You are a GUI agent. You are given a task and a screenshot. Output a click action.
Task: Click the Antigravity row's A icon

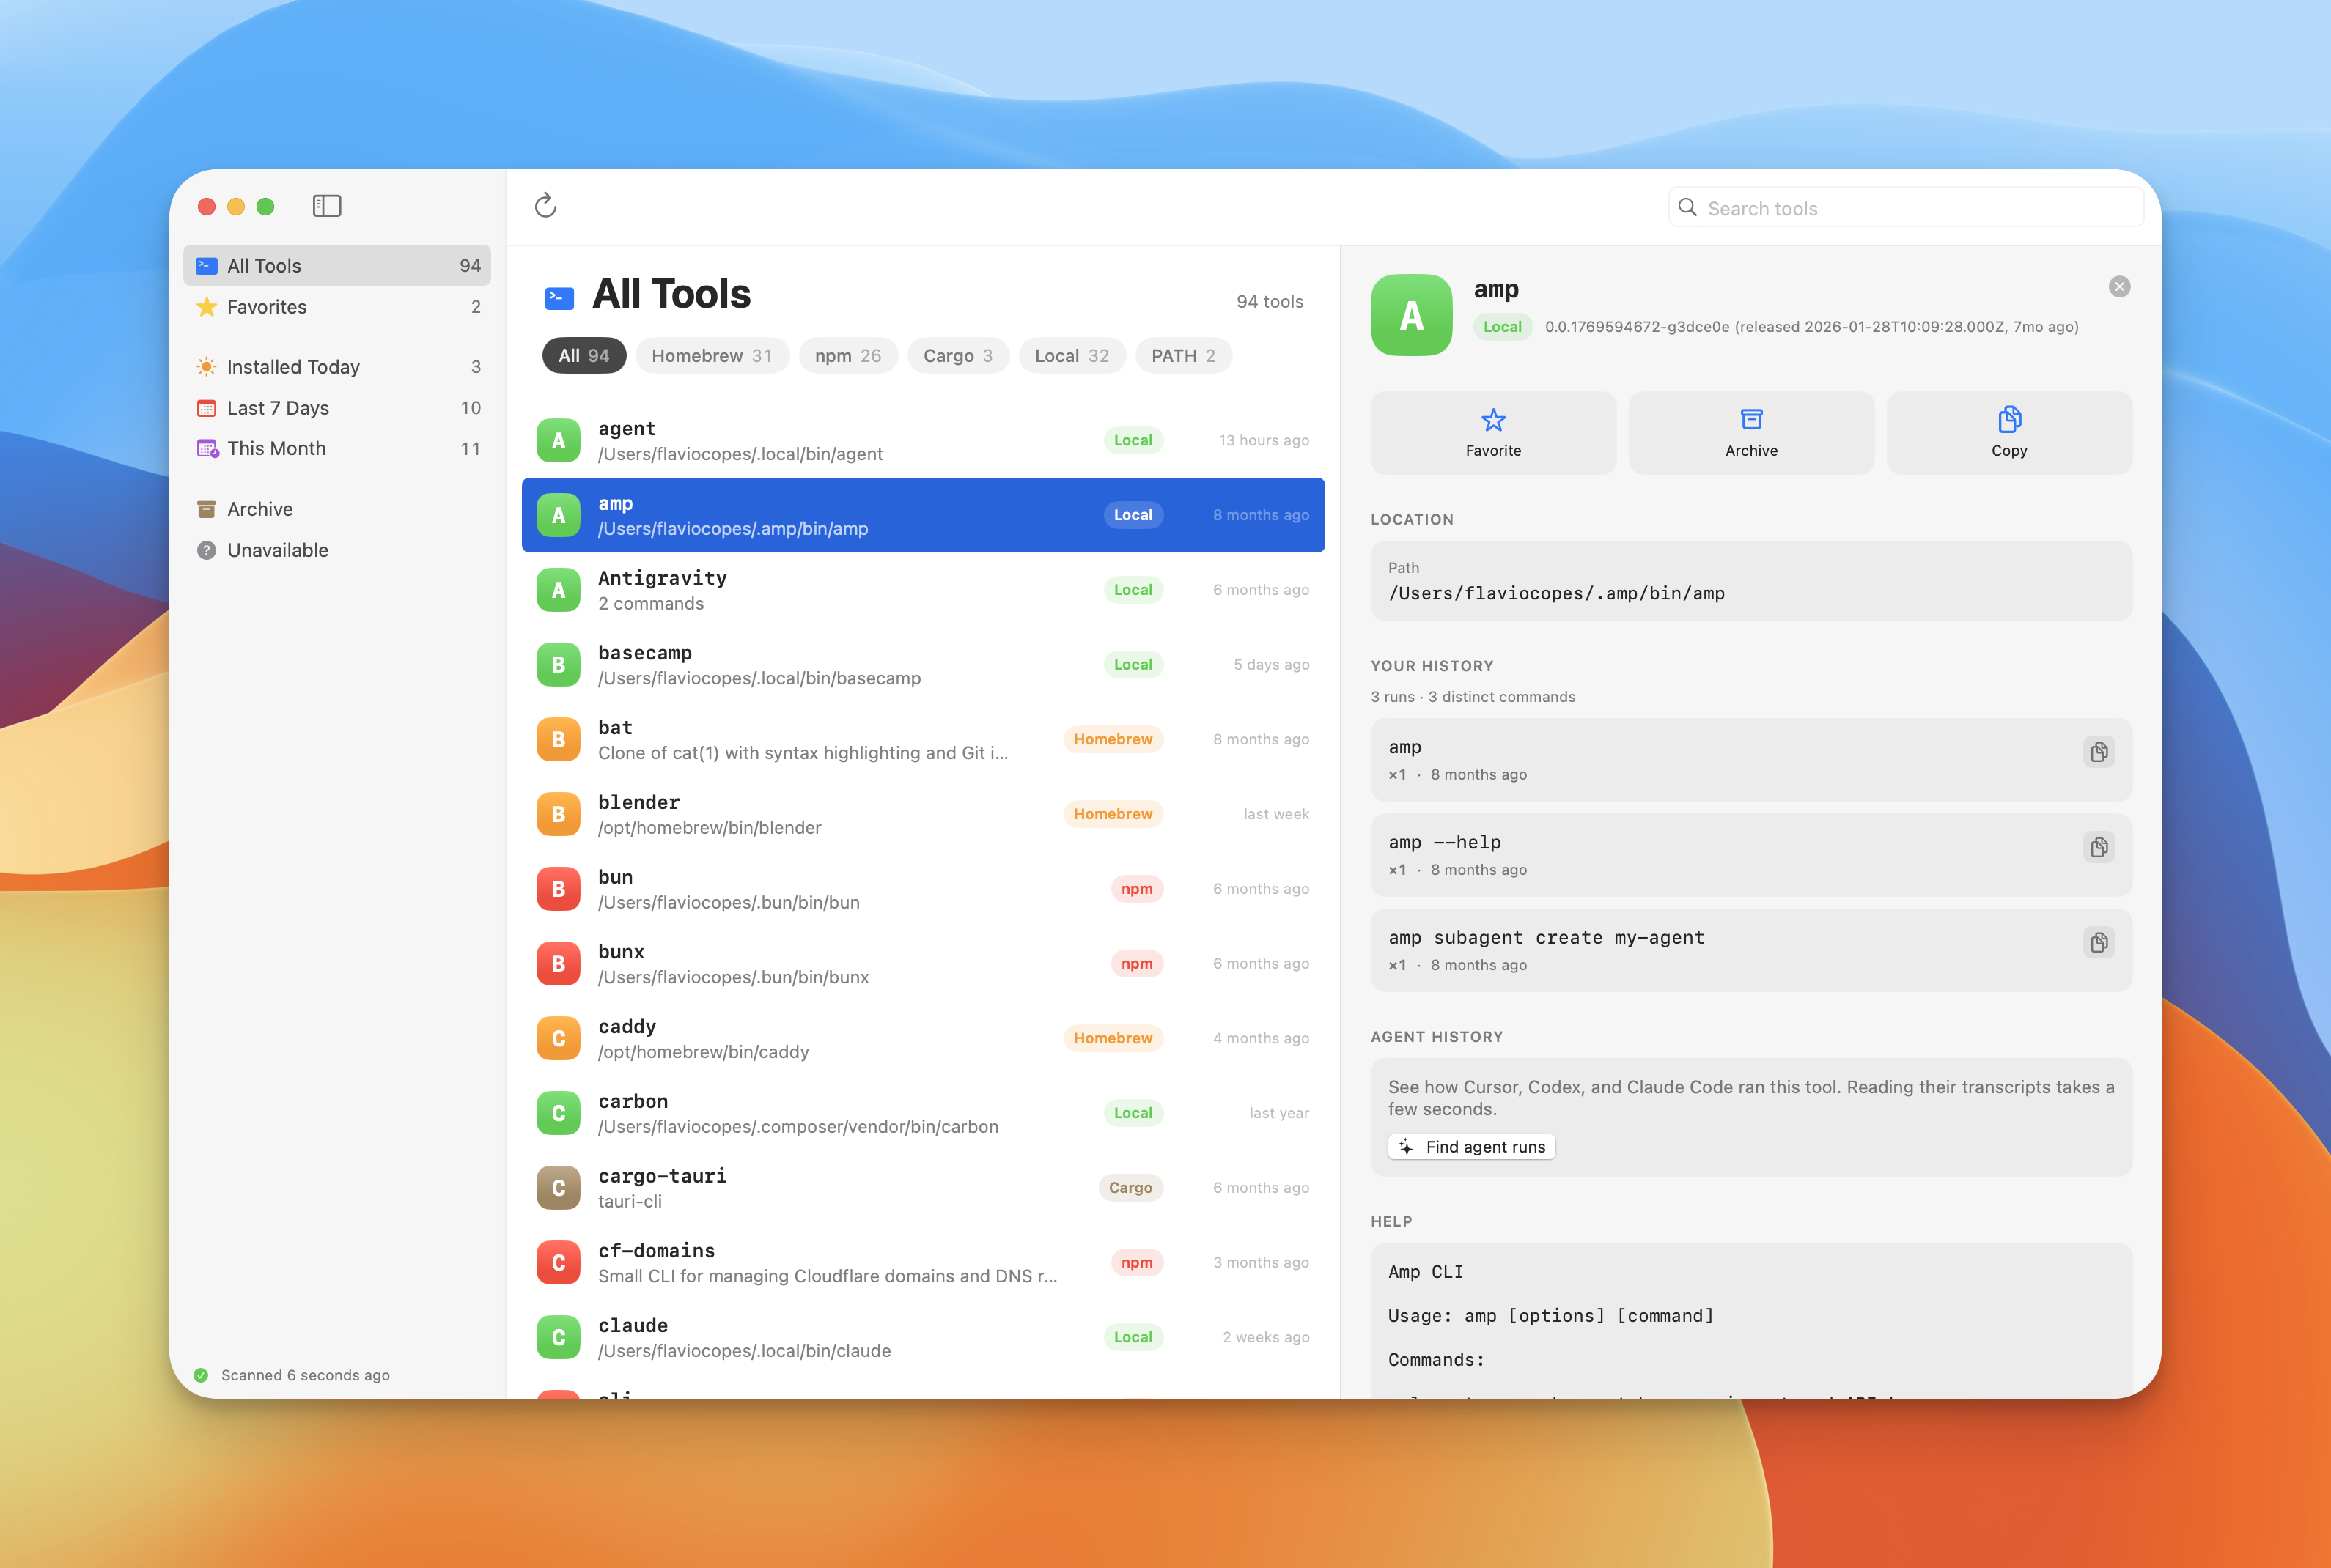tap(559, 590)
